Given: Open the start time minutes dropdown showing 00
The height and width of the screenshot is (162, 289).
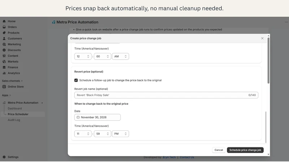Looking at the screenshot, I should [103, 57].
